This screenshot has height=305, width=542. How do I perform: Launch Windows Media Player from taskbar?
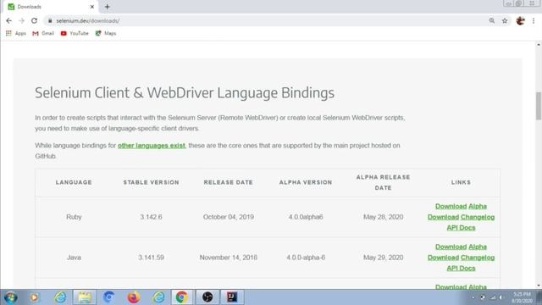34,297
